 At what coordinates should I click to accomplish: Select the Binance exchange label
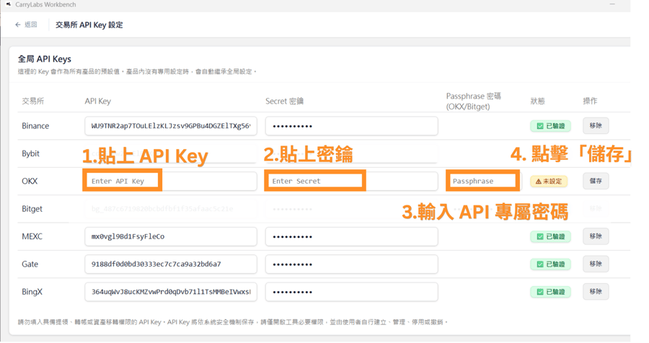pyautogui.click(x=35, y=126)
